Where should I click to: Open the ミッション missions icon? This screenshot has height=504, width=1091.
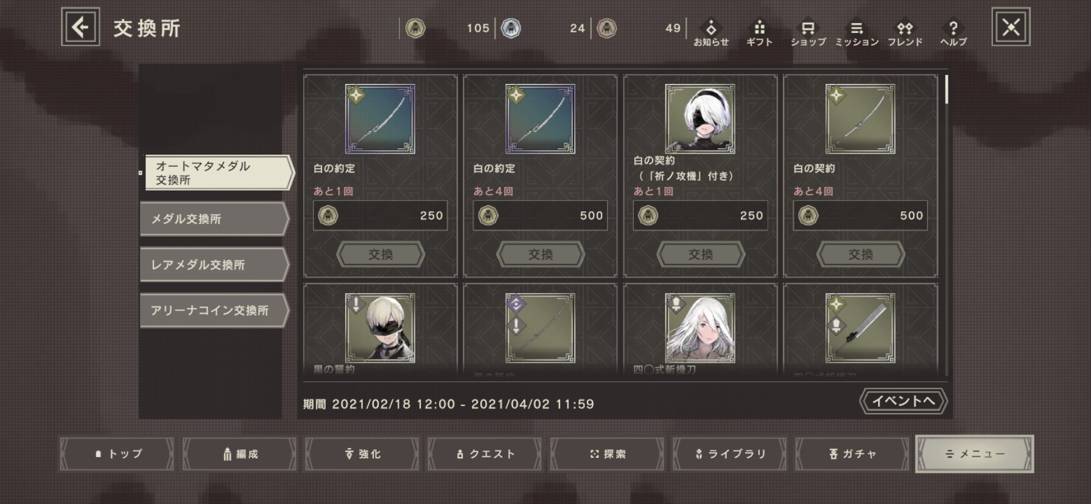(857, 33)
